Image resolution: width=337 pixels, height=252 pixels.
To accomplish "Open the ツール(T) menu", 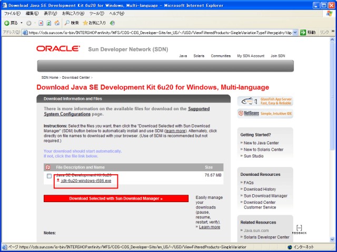I will pos(97,14).
